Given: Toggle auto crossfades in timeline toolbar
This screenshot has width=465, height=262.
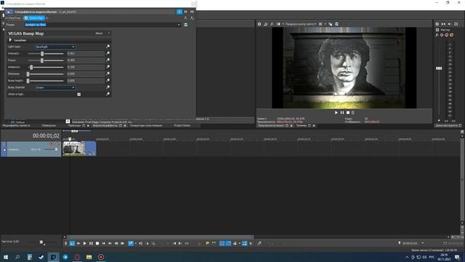Looking at the screenshot, I should pos(228,243).
